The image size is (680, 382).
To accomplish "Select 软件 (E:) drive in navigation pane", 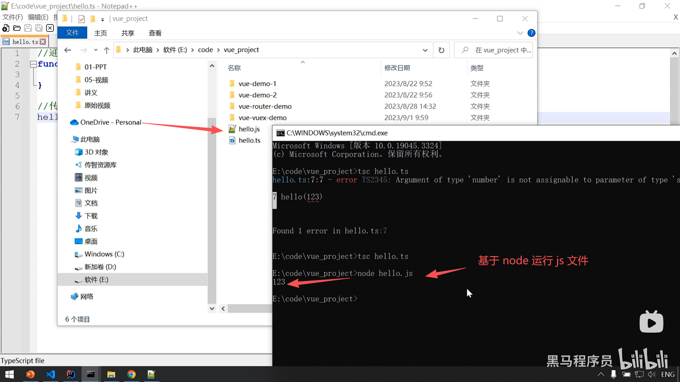I will (x=96, y=280).
